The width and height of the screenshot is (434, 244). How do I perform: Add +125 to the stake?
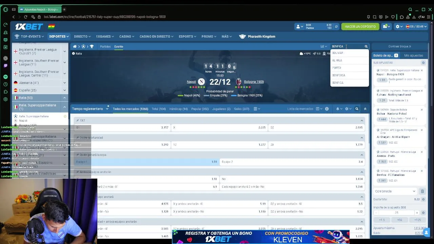point(418,220)
